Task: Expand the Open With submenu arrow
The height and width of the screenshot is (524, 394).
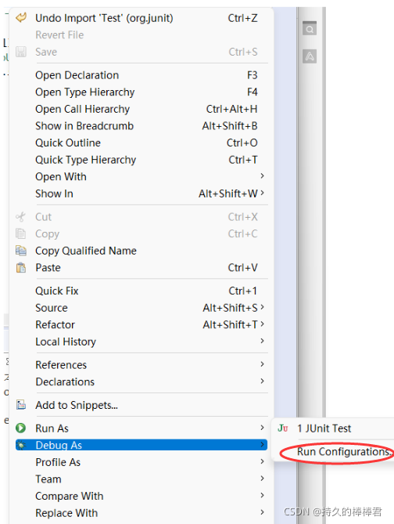Action: click(x=262, y=175)
